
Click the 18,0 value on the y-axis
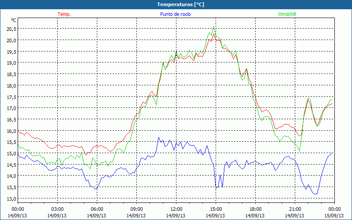click(x=11, y=85)
